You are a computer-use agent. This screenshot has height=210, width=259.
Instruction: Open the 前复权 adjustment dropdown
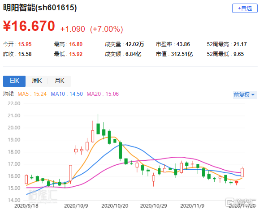pyautogui.click(x=245, y=95)
